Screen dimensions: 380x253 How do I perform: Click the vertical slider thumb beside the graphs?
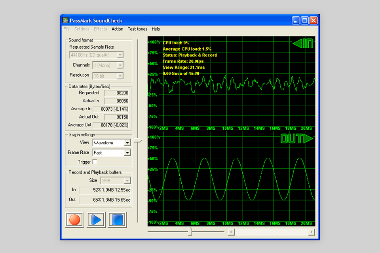click(x=138, y=140)
